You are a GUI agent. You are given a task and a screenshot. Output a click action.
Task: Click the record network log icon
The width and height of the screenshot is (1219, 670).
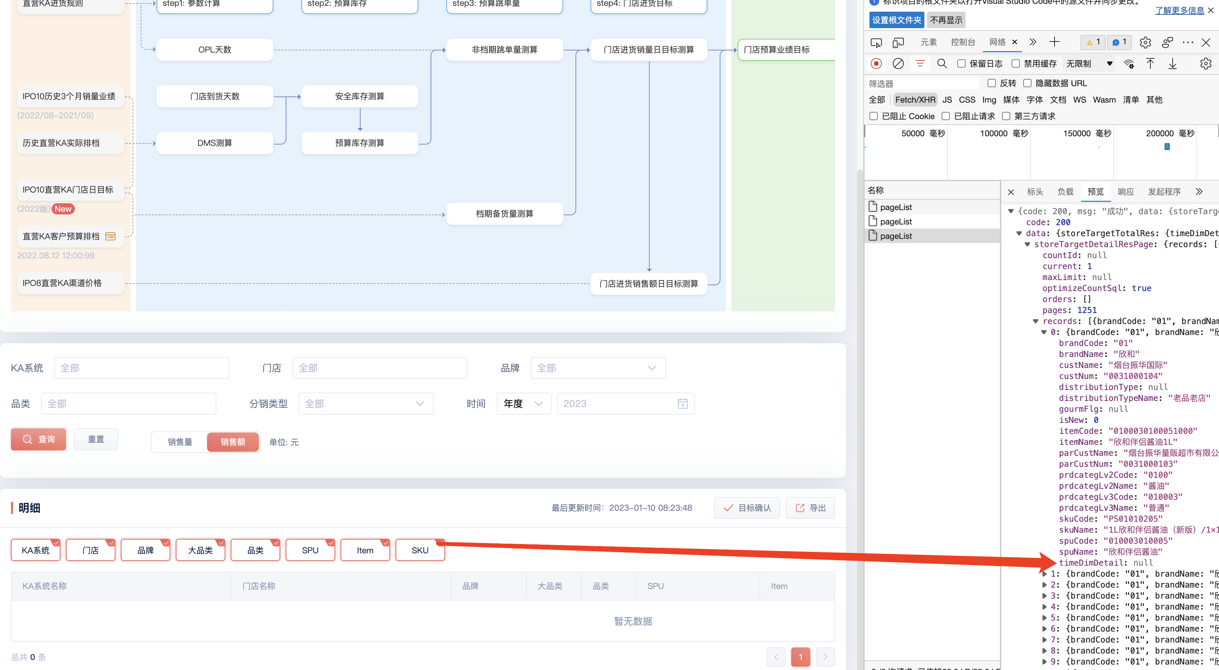tap(876, 63)
